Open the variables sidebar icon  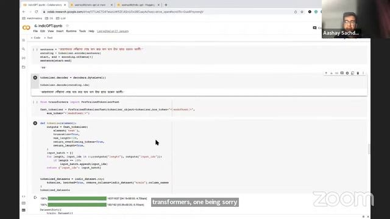24,58
